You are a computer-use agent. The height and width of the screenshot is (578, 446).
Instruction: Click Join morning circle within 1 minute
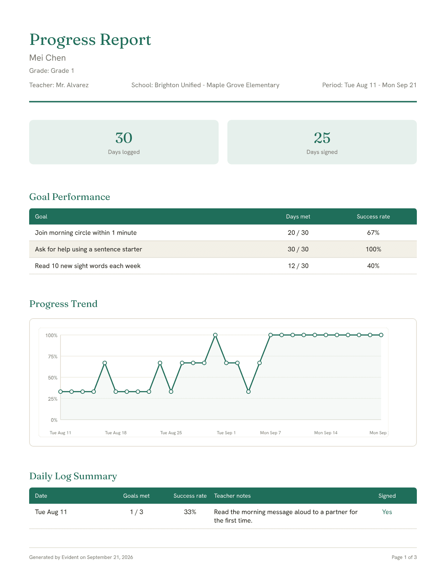(x=86, y=233)
